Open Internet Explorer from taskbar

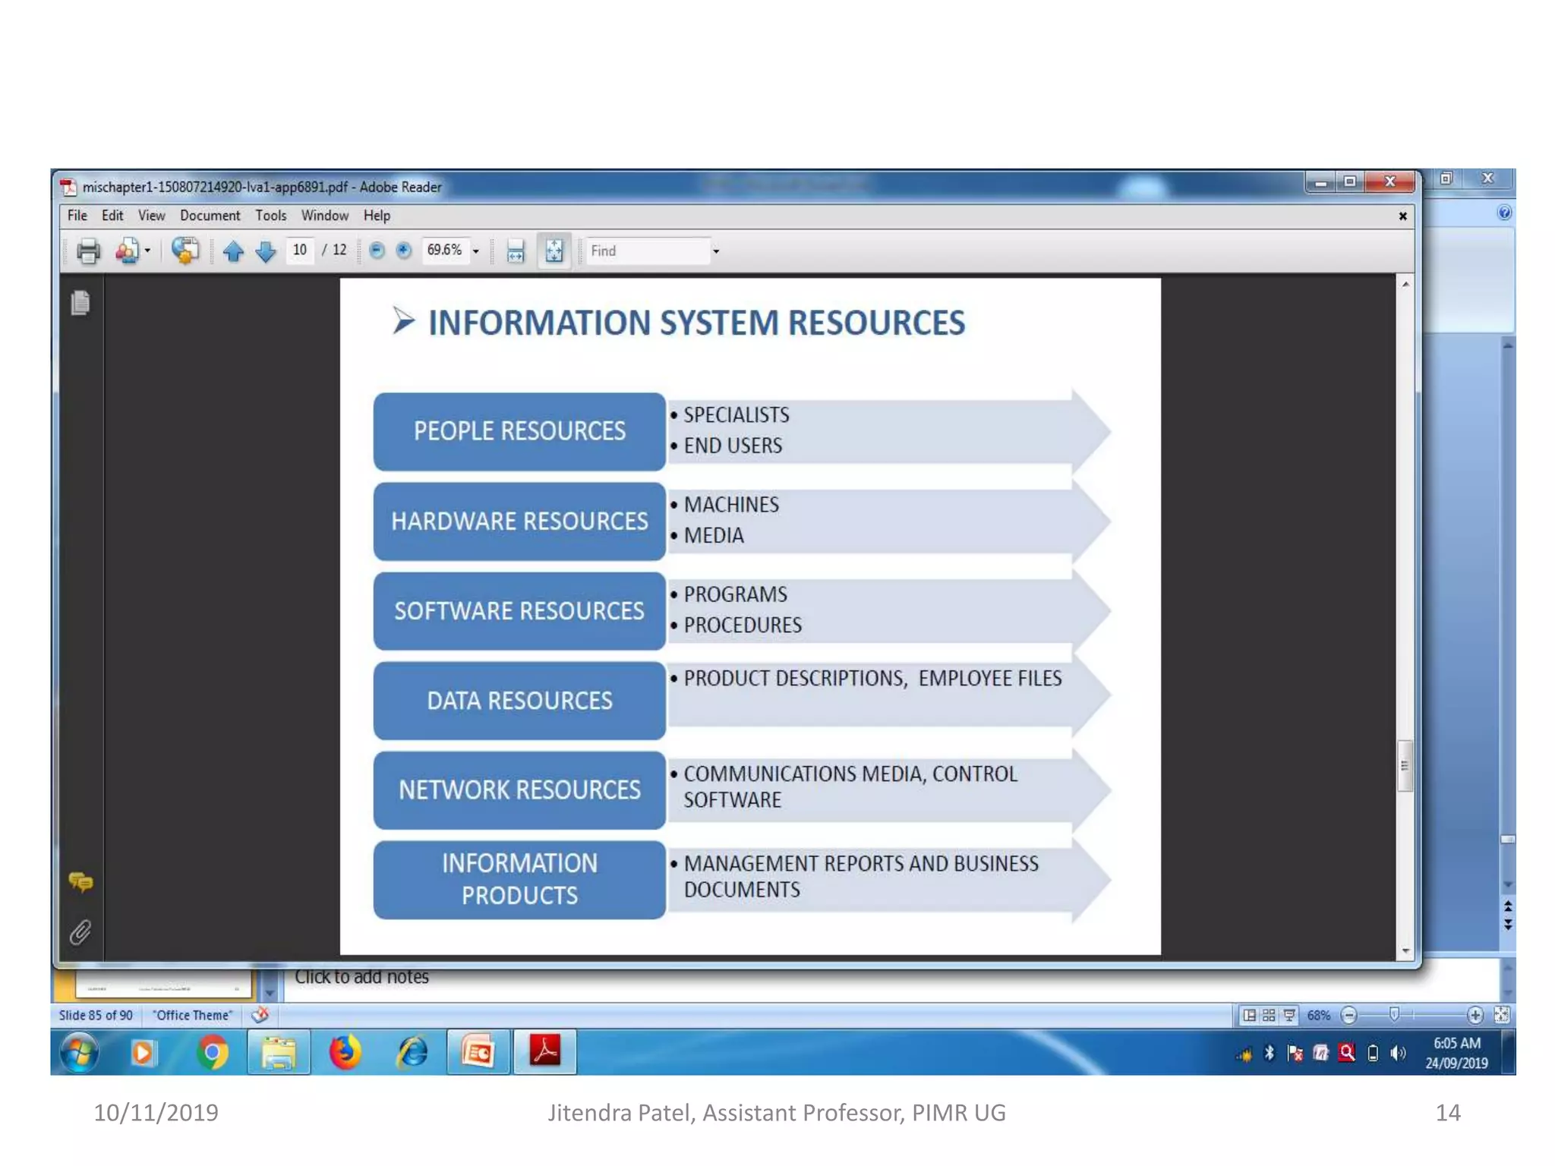412,1053
